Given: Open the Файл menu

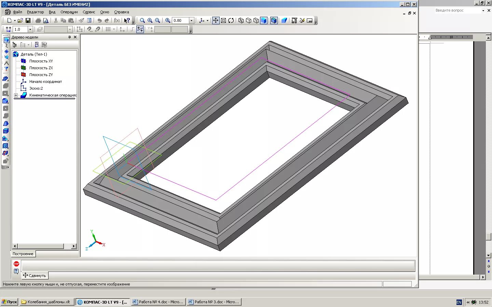Looking at the screenshot, I should point(17,12).
